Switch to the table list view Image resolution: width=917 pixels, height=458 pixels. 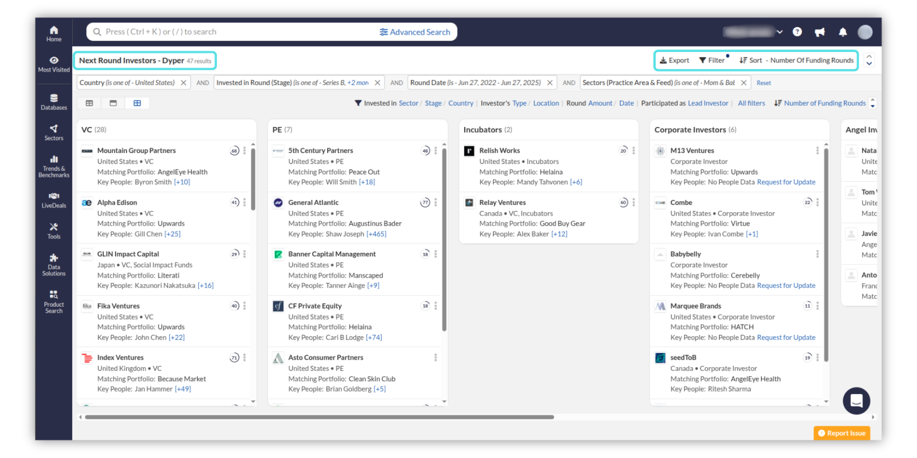click(89, 103)
